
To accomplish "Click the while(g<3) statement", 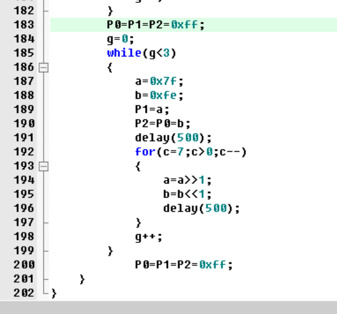I will pyautogui.click(x=141, y=53).
